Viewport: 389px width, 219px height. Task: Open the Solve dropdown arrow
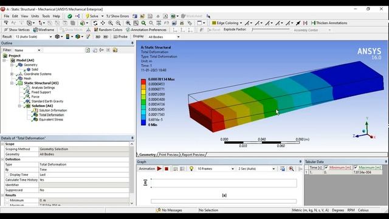click(102, 16)
